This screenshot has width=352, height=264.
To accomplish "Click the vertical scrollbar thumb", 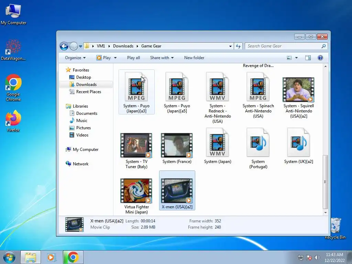I will coord(325,182).
